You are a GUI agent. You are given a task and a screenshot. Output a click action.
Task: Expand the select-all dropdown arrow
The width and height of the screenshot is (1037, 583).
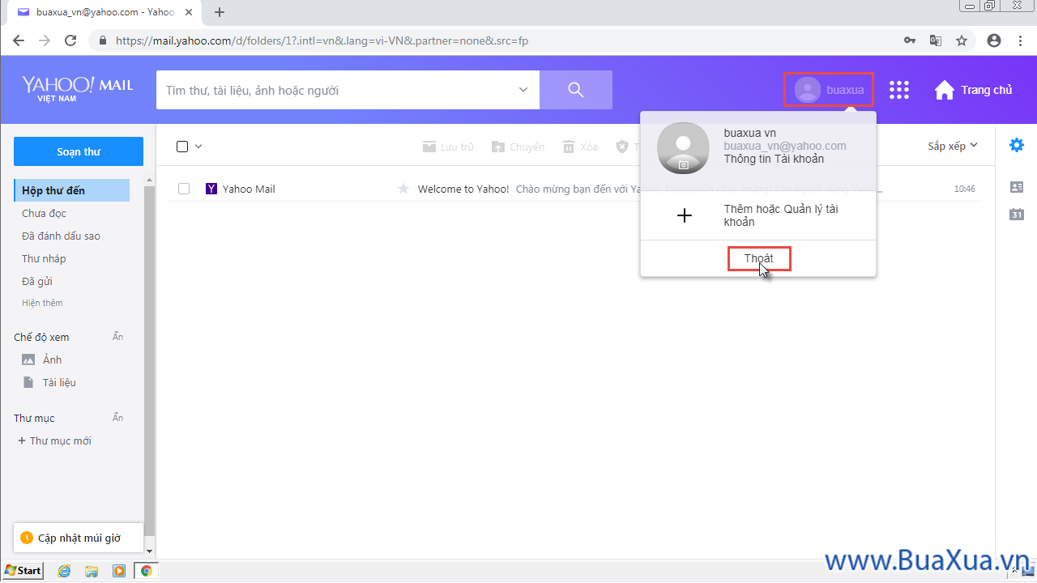(198, 147)
